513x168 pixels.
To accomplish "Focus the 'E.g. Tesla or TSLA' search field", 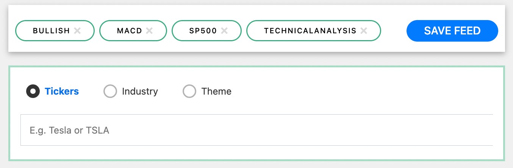I will pos(256,130).
